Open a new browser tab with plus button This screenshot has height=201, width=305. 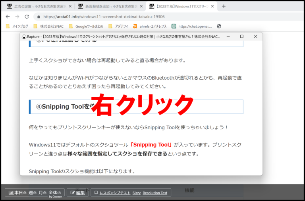[224, 6]
